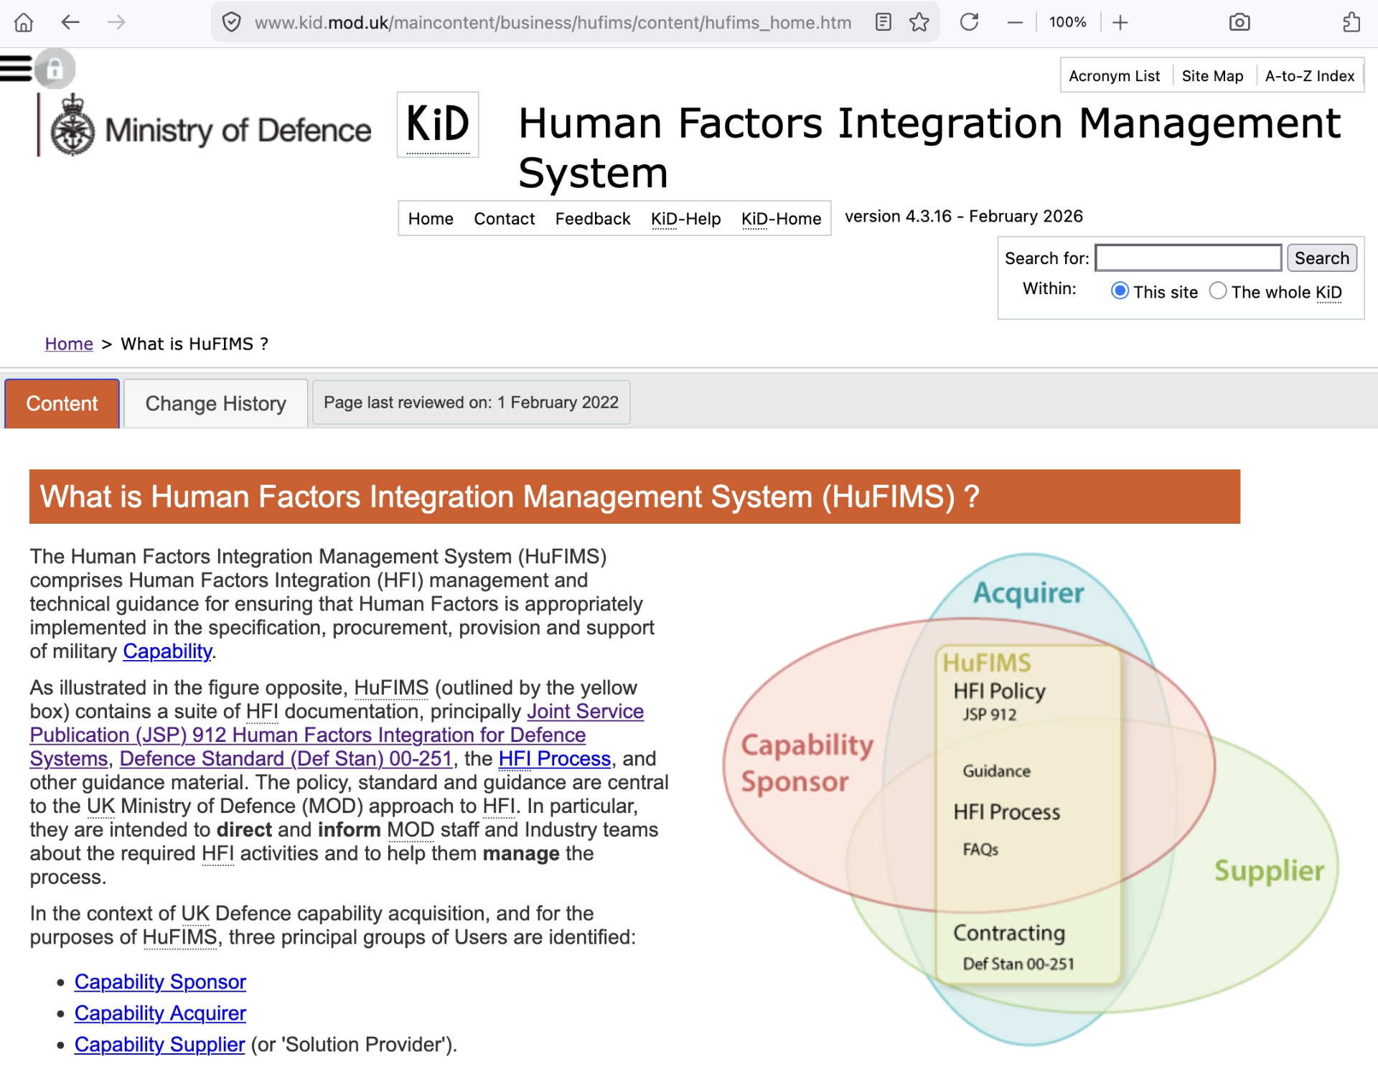This screenshot has height=1082, width=1378.
Task: Select The whole KiD radio button
Action: click(x=1217, y=291)
